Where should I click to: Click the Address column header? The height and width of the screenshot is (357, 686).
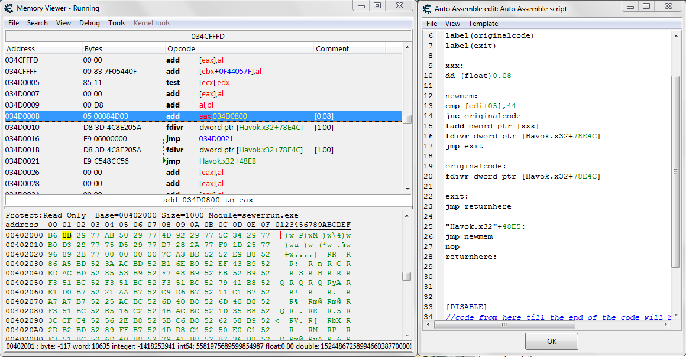pyautogui.click(x=20, y=48)
